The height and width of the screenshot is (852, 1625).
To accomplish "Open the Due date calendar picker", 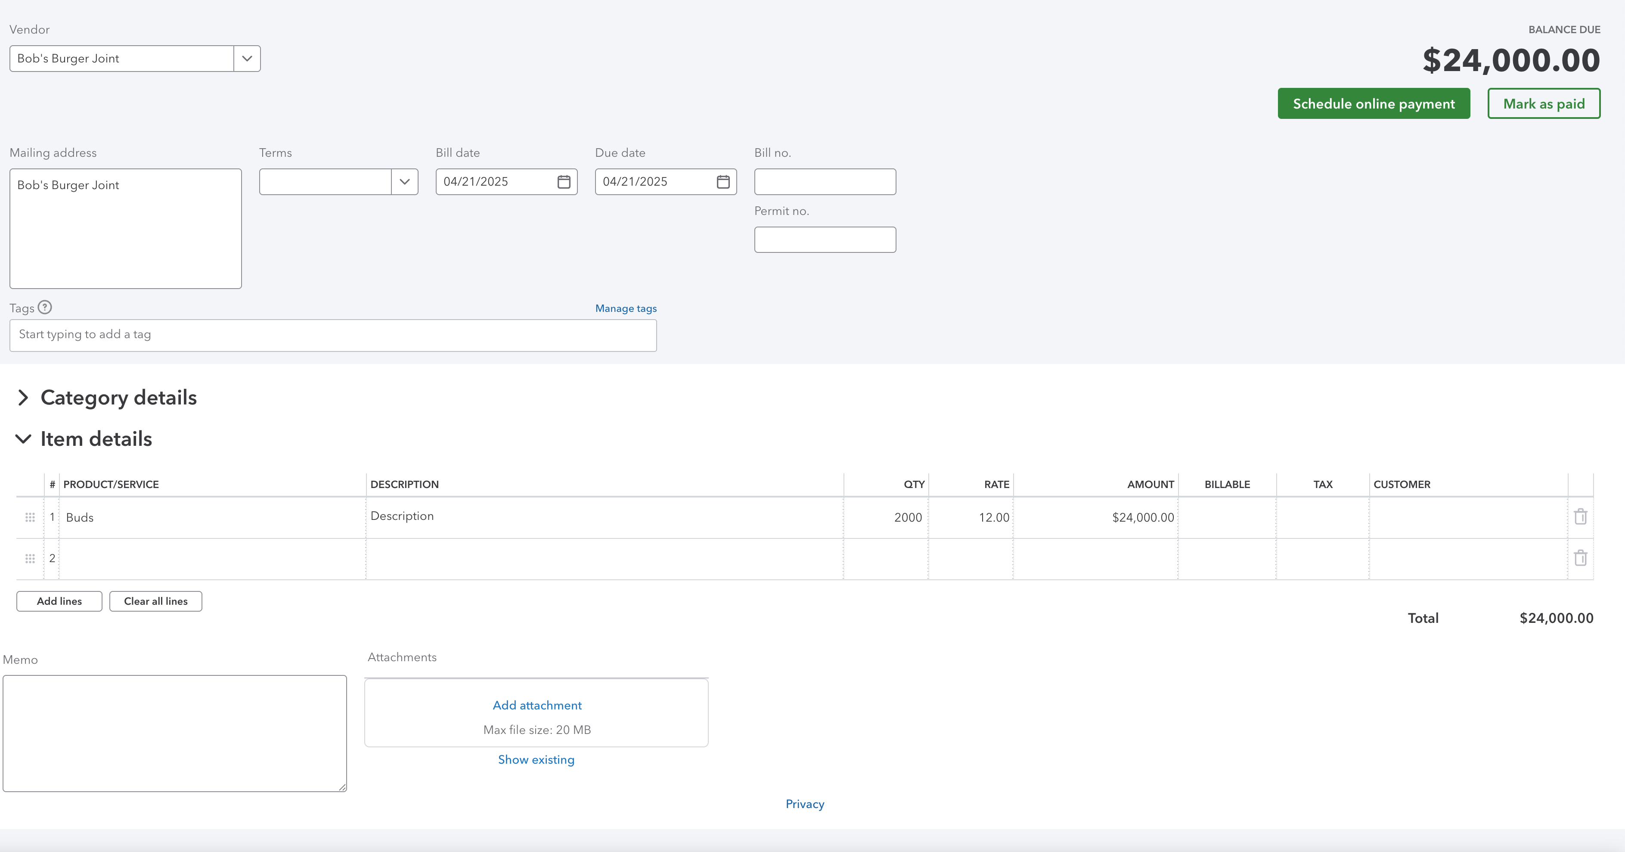I will click(723, 182).
